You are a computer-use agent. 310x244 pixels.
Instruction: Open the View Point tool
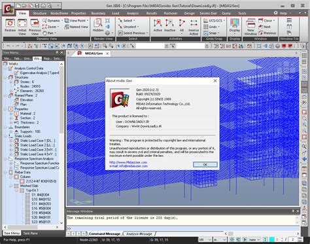coord(77,21)
